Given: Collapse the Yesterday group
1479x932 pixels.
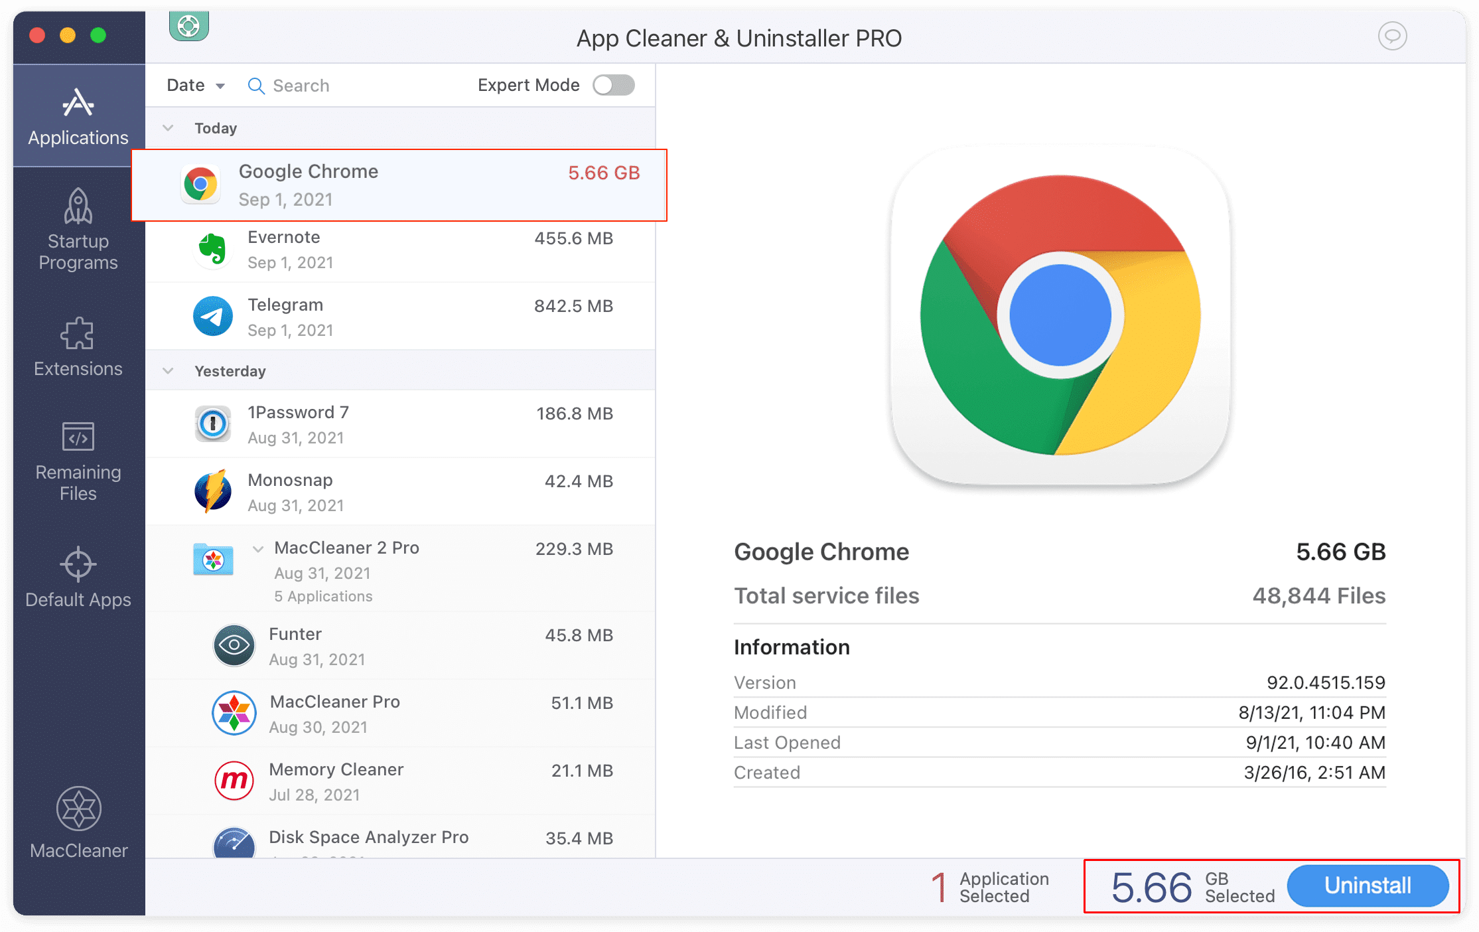Looking at the screenshot, I should 169,370.
